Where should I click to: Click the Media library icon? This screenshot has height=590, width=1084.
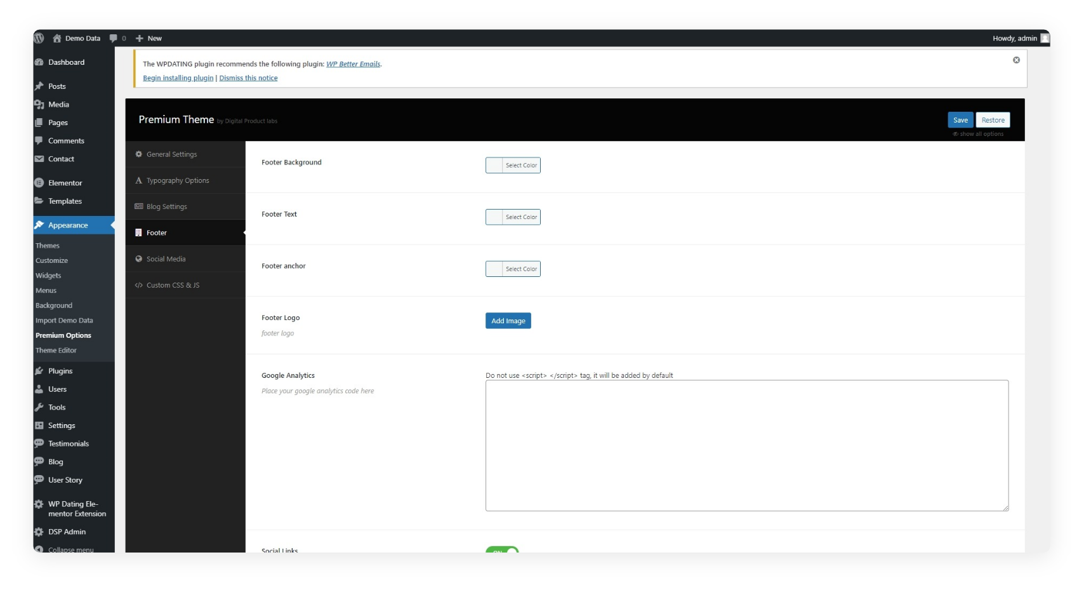coord(39,105)
